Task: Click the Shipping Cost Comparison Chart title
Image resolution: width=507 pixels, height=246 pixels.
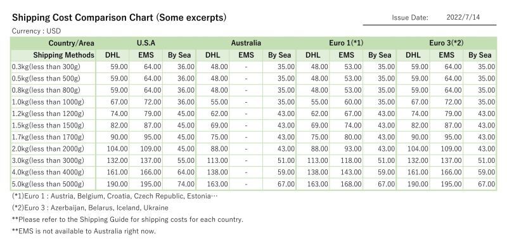Action: [119, 18]
